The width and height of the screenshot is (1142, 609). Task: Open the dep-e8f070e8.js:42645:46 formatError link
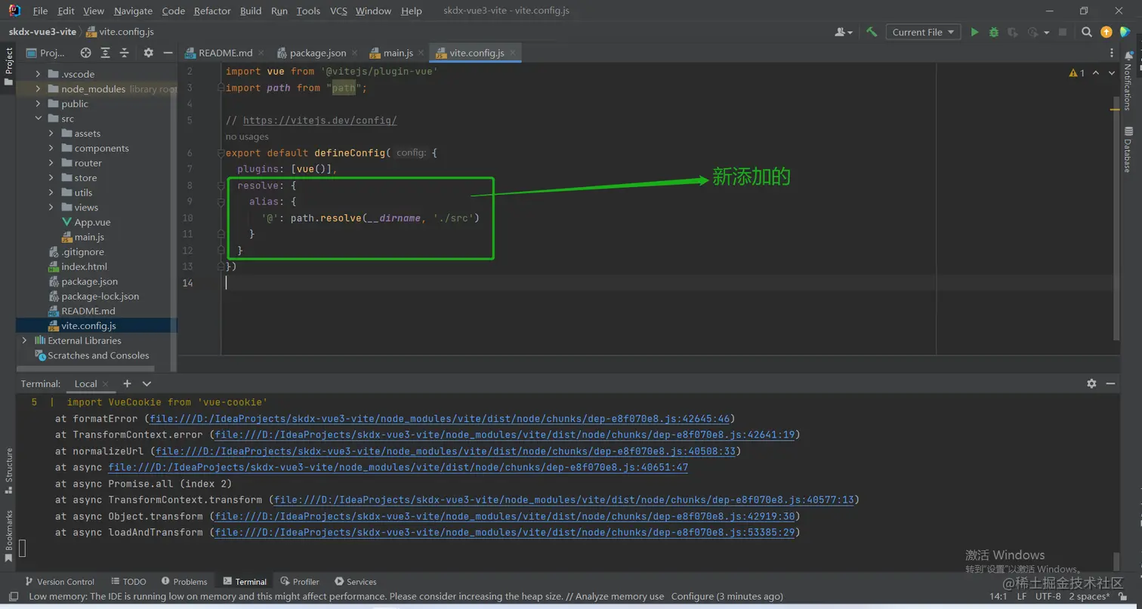[440, 418]
